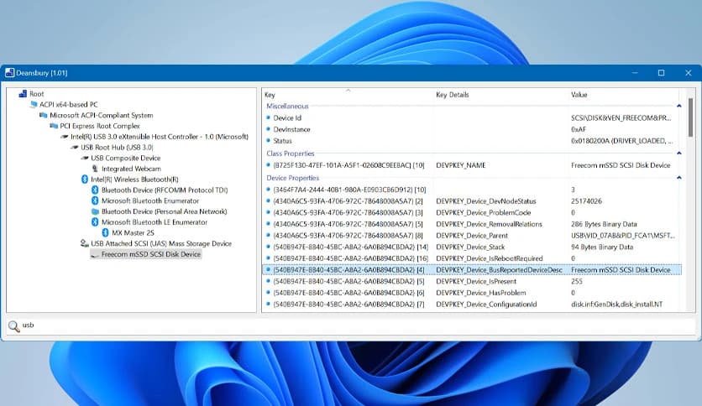Click the Deansbury app icon in title bar
This screenshot has width=702, height=406.
click(9, 73)
